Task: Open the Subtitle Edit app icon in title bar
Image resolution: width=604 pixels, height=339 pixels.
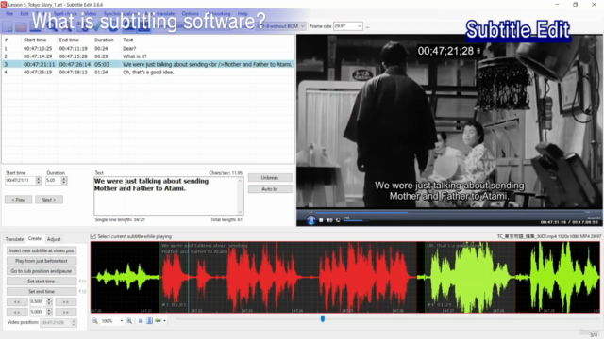Action: (x=4, y=4)
